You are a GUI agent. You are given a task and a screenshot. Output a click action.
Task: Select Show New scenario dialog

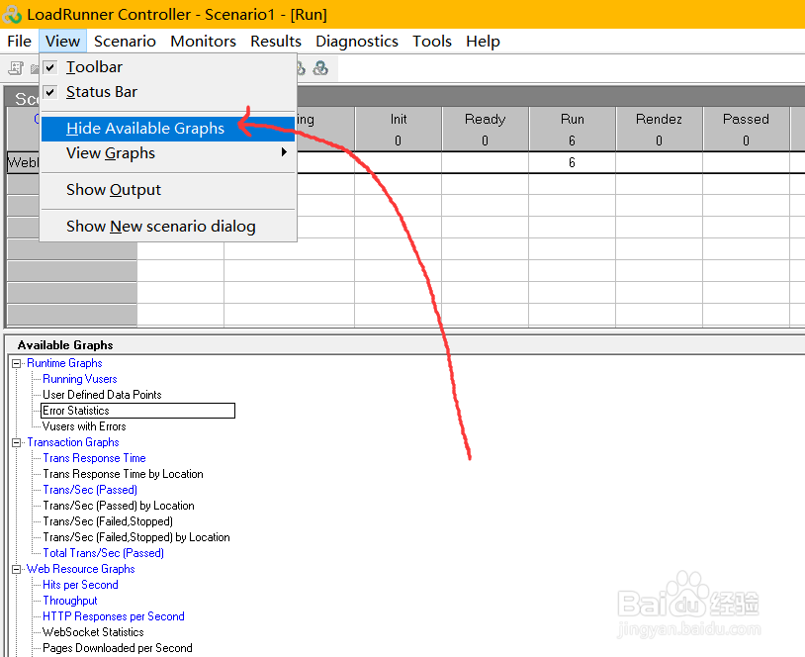coord(167,227)
